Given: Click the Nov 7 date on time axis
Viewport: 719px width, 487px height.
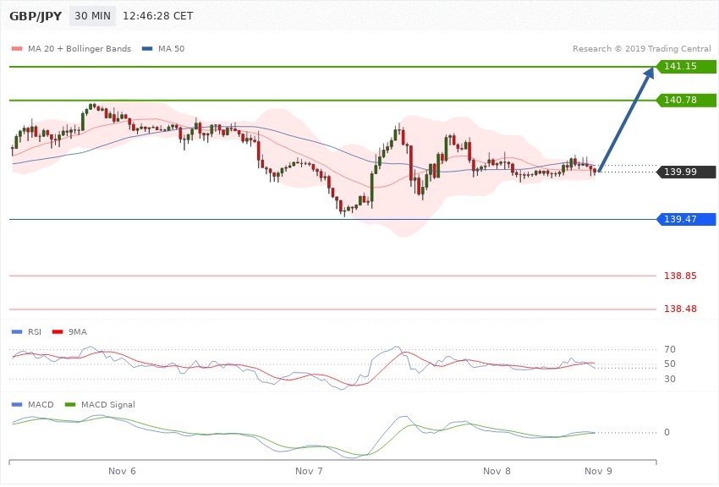Looking at the screenshot, I should point(310,470).
